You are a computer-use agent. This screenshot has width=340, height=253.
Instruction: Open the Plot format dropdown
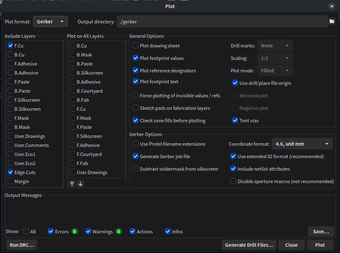50,22
